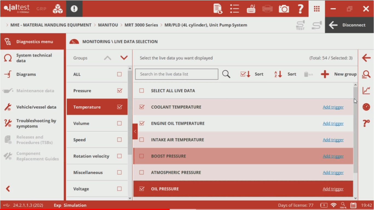Open the help question mark icon
The width and height of the screenshot is (374, 210).
click(x=300, y=9)
